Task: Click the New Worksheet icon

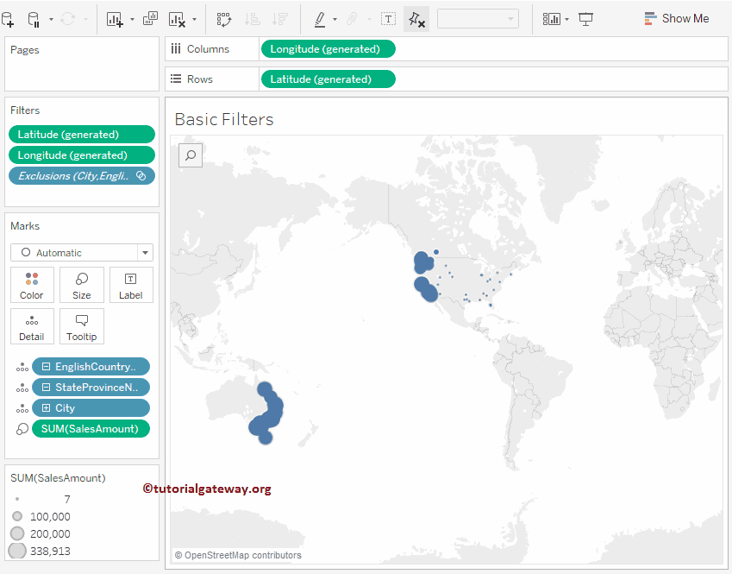Action: point(115,18)
